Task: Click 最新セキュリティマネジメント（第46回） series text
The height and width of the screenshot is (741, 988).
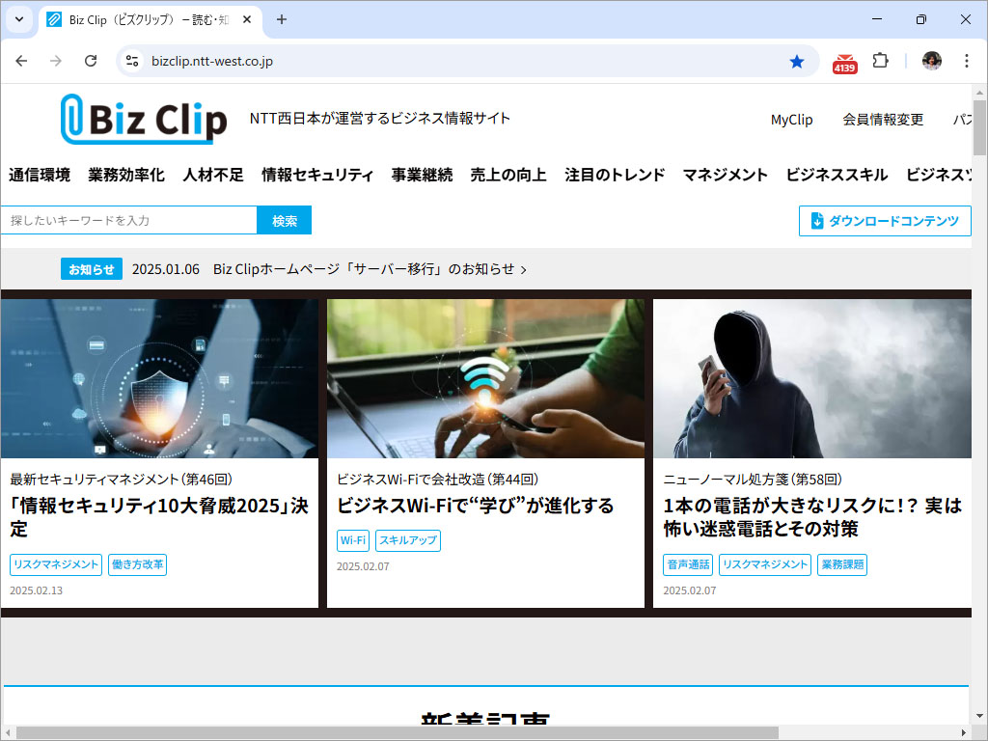Action: click(x=121, y=479)
